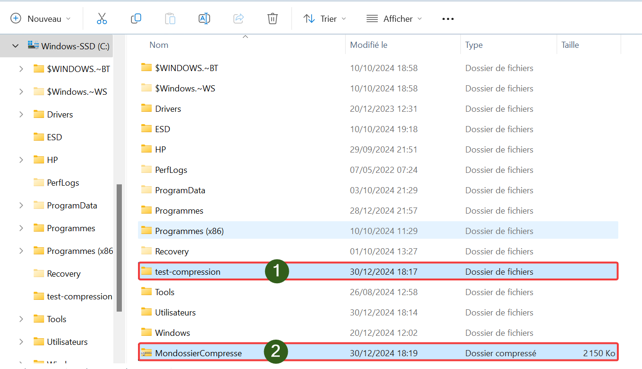
Task: Click the Tools folder icon in file list
Action: (147, 291)
